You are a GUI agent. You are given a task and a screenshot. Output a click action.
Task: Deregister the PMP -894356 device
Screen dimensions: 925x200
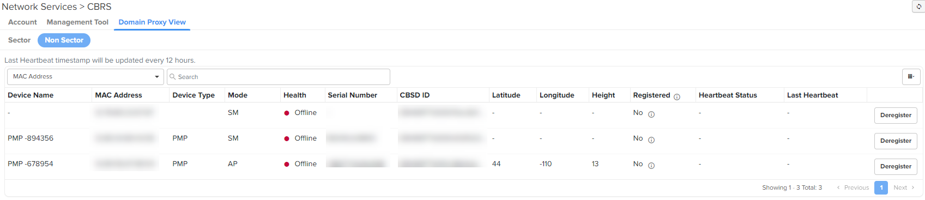(896, 141)
